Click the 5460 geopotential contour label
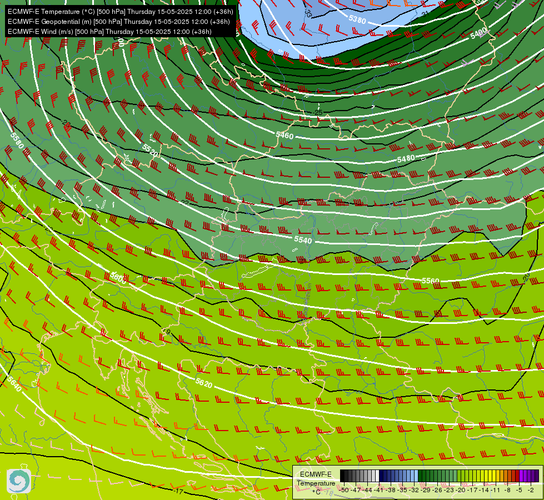The image size is (544, 500). pyautogui.click(x=285, y=136)
